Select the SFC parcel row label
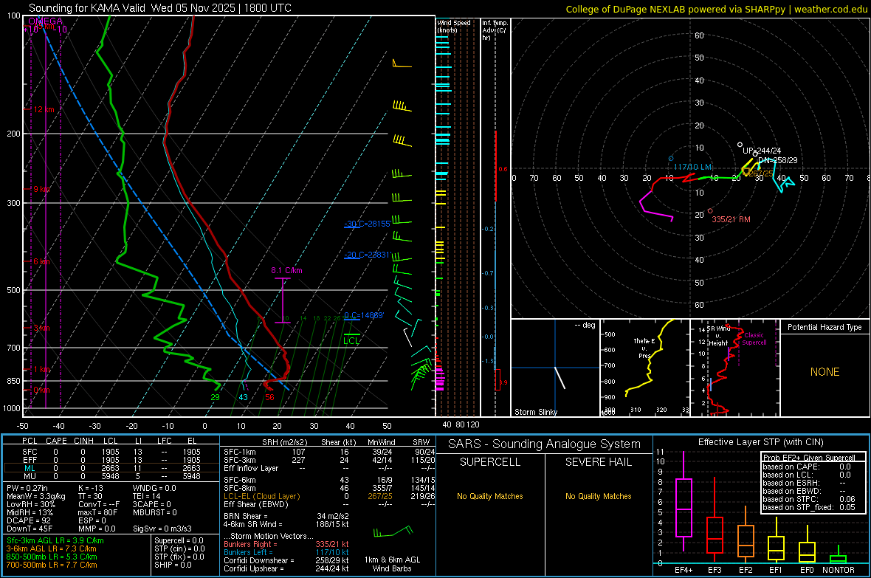This screenshot has width=871, height=578. click(30, 452)
